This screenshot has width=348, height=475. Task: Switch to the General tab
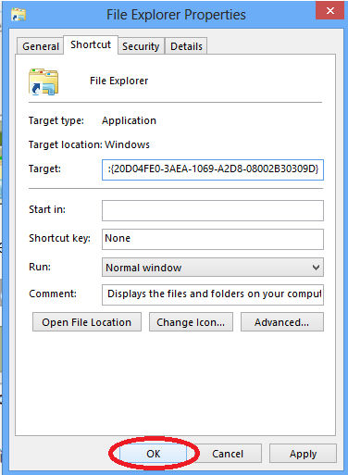[41, 46]
